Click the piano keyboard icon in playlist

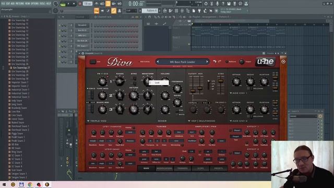pos(189,21)
